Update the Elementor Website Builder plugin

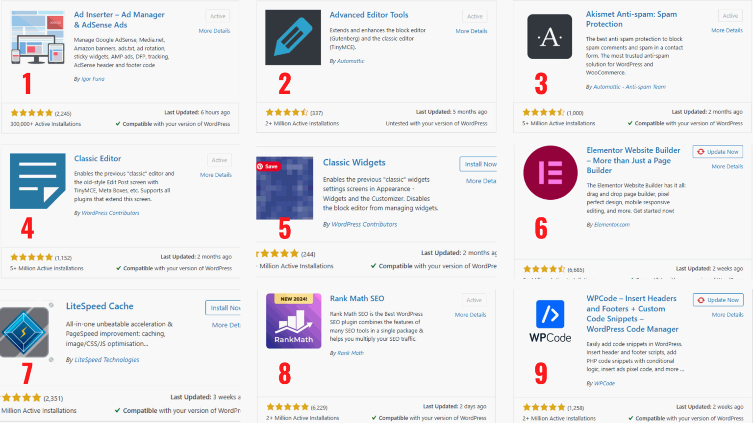[x=718, y=151]
